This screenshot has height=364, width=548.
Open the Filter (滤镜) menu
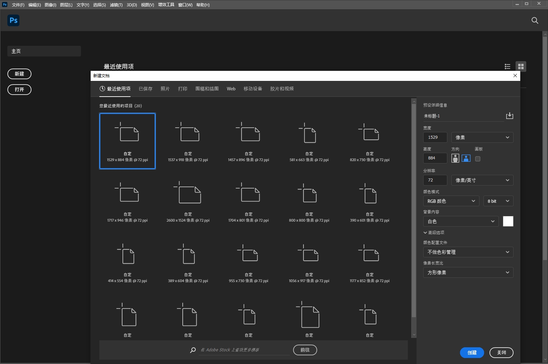click(x=116, y=5)
